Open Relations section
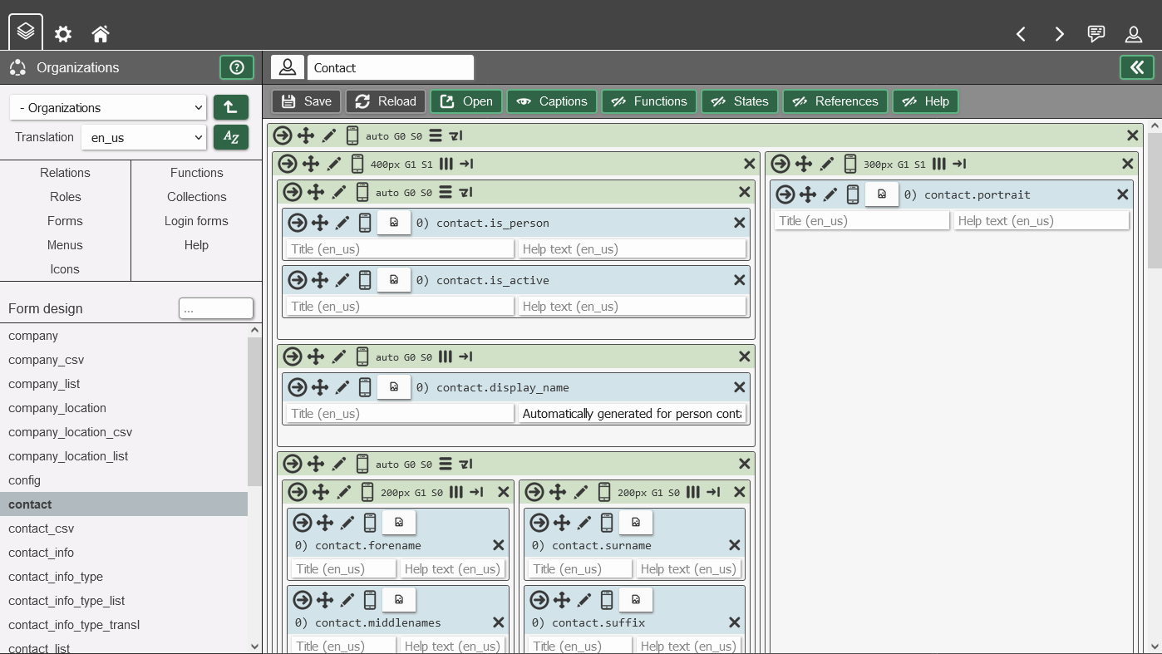This screenshot has height=654, width=1162. (x=65, y=173)
